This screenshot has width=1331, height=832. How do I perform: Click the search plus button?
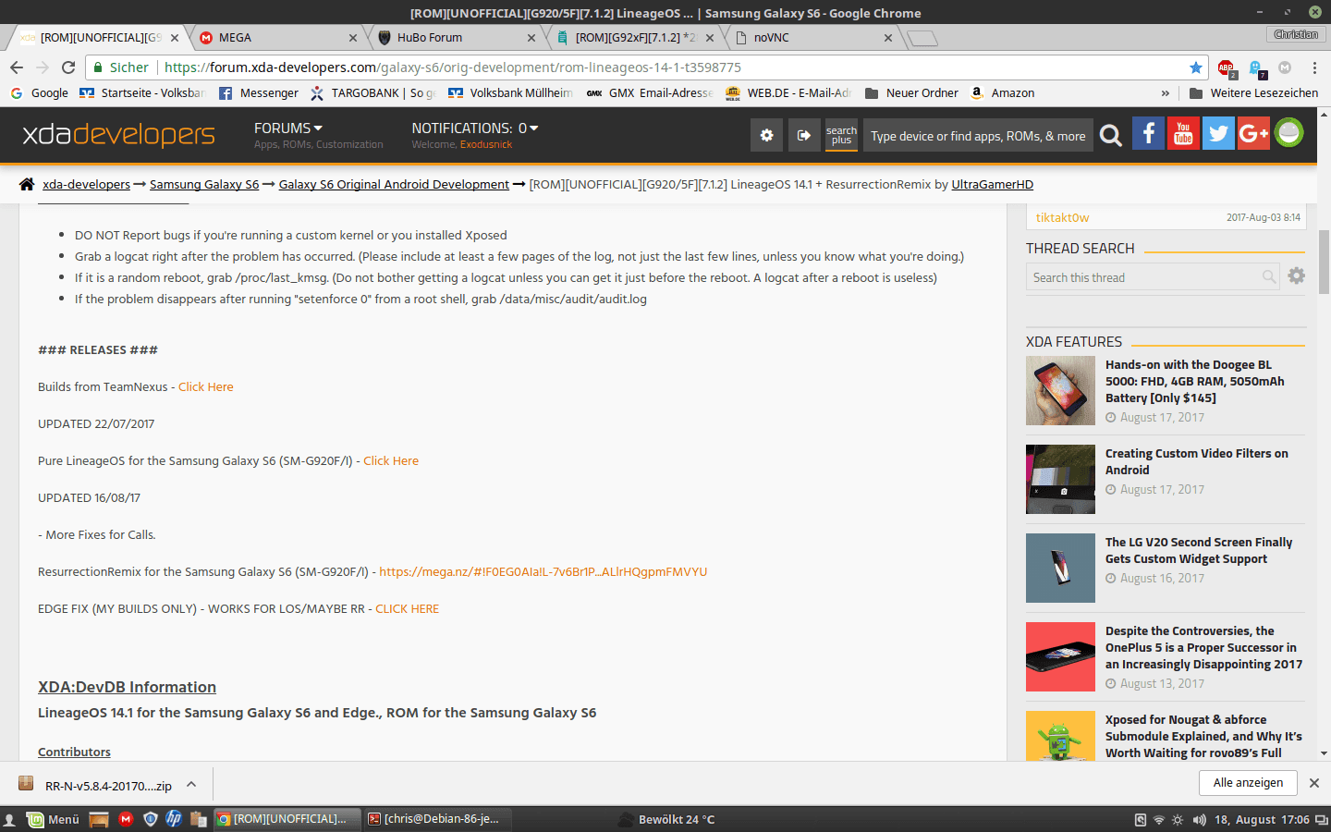point(841,135)
